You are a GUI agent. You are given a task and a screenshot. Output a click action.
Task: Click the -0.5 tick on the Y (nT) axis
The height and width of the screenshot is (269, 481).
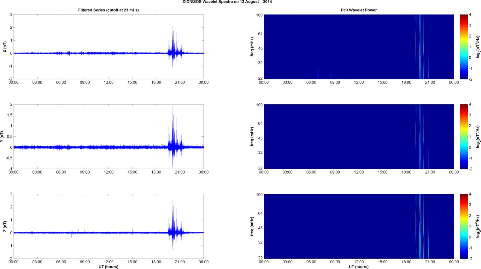tap(9, 158)
